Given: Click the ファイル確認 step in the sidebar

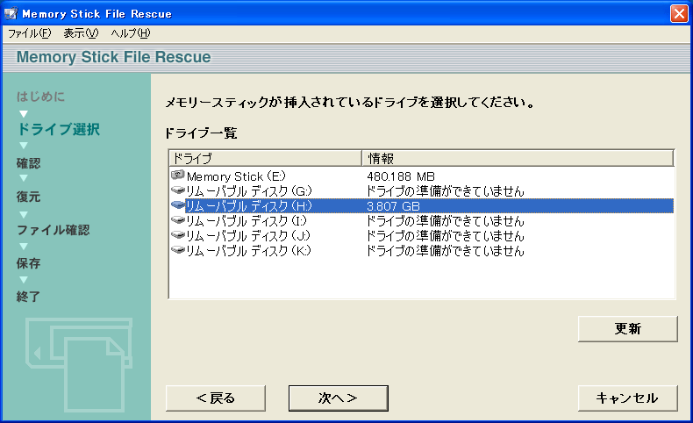Looking at the screenshot, I should coord(53,230).
